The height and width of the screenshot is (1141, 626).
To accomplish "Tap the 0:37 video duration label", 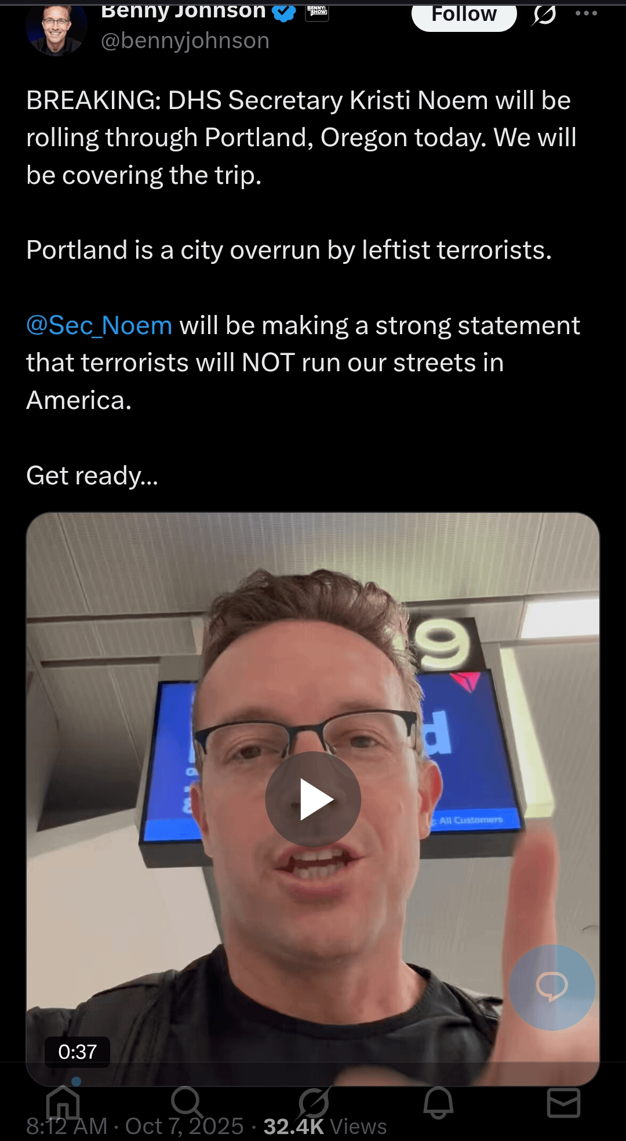I will (x=77, y=1052).
